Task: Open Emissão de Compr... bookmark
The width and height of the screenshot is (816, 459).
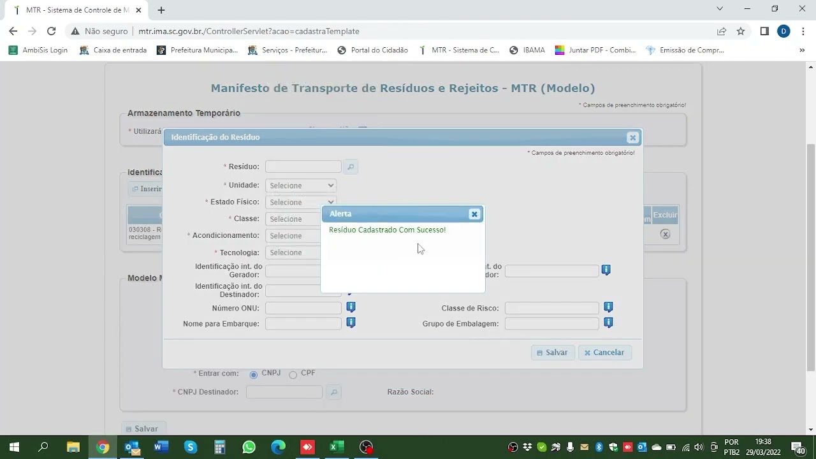Action: point(685,50)
